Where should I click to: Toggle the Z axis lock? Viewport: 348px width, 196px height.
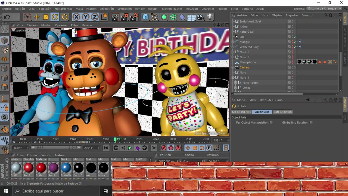95,17
